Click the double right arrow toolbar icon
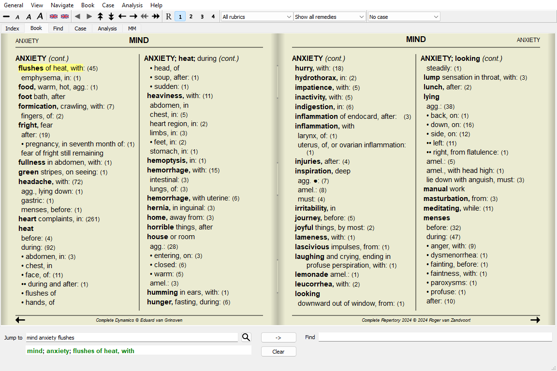Screen dimensions: 557x371 [156, 17]
